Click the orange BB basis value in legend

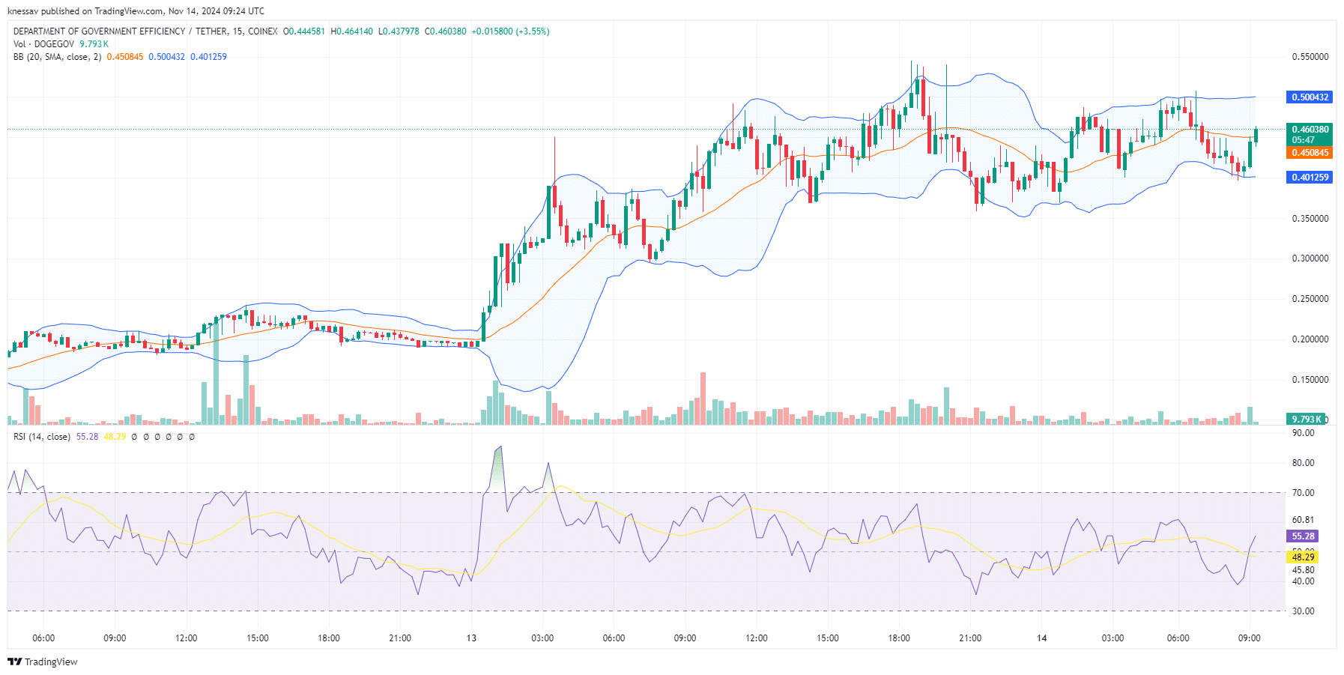124,57
